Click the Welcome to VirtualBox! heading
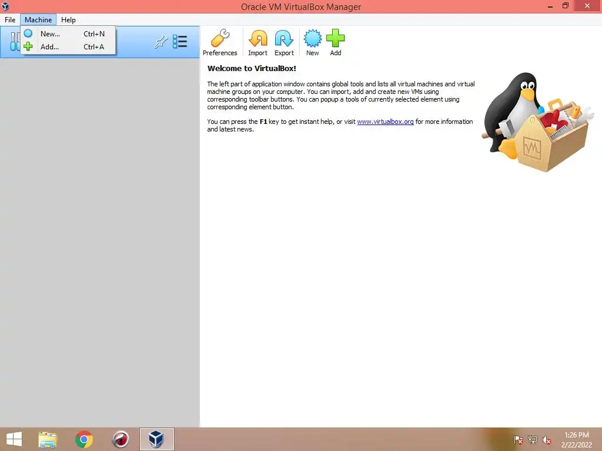602x451 pixels. click(x=252, y=69)
